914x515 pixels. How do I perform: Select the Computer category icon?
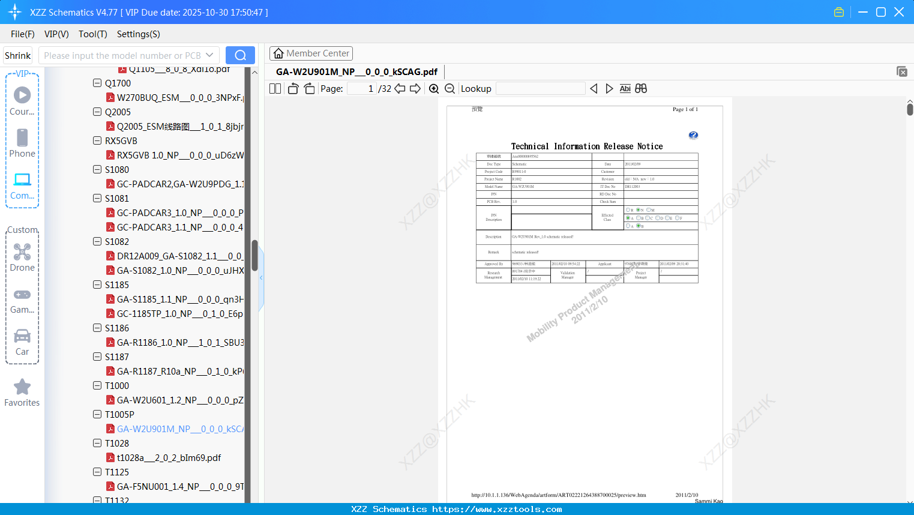pos(22,185)
